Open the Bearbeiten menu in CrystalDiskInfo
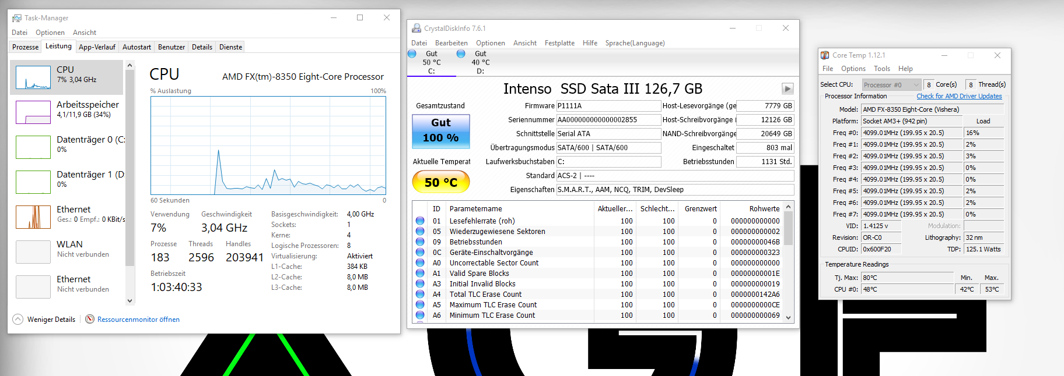1064x376 pixels. pyautogui.click(x=452, y=43)
